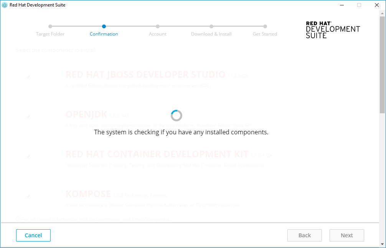Click the Back button
Viewport: 386px width, 248px height.
click(305, 235)
